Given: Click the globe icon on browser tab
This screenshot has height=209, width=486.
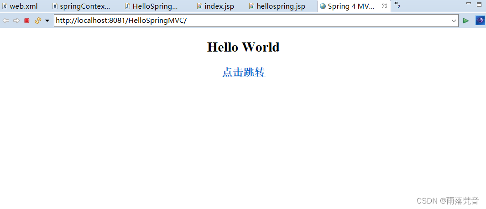Looking at the screenshot, I should 323,6.
